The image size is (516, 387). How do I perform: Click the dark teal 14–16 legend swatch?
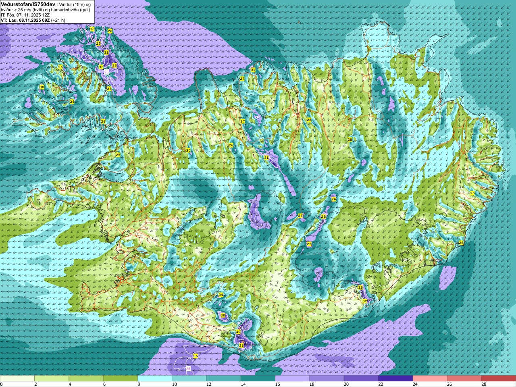coord(258,379)
